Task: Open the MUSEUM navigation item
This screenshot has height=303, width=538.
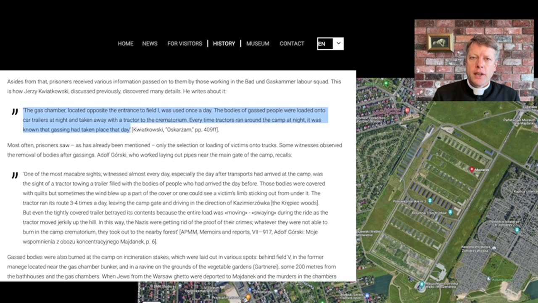Action: 258,43
